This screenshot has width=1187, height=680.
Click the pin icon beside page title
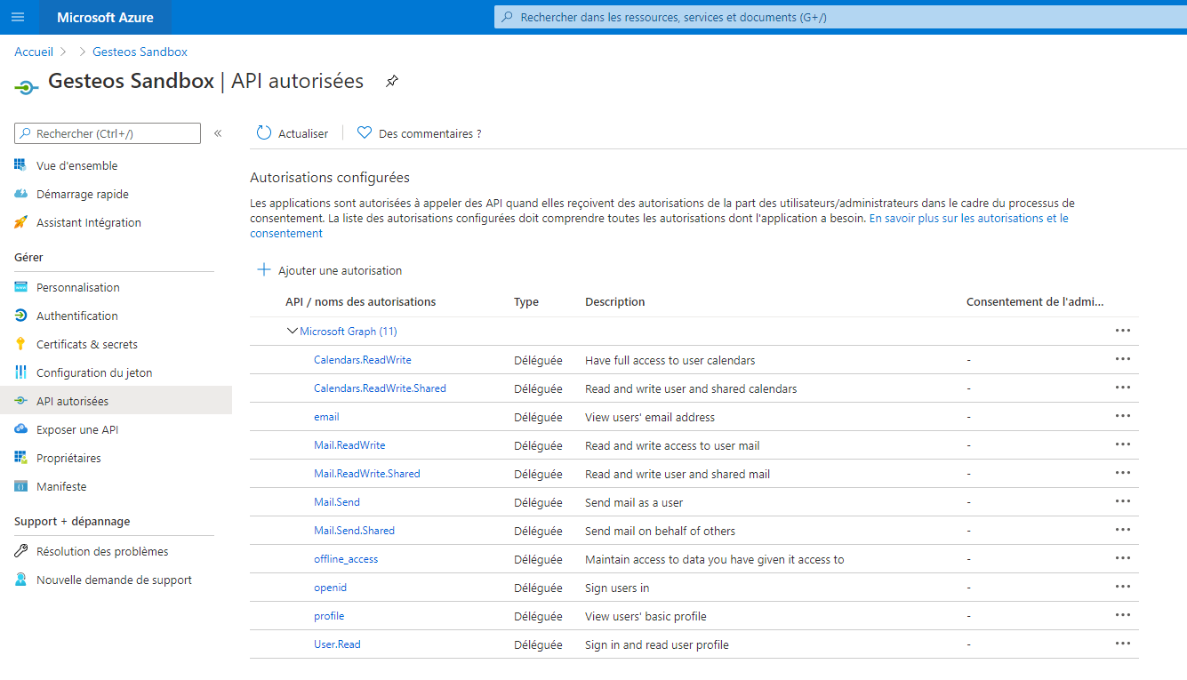pos(391,82)
